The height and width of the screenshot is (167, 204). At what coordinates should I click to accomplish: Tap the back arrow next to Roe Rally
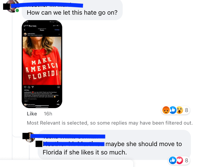coord(24,26)
